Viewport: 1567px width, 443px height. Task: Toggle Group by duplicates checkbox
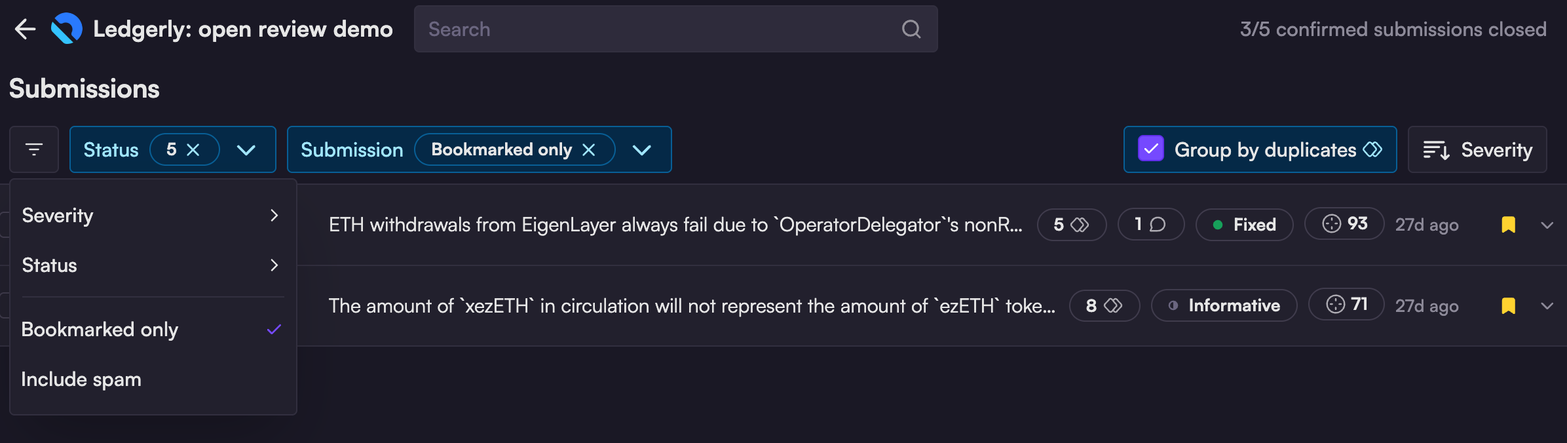[1151, 149]
